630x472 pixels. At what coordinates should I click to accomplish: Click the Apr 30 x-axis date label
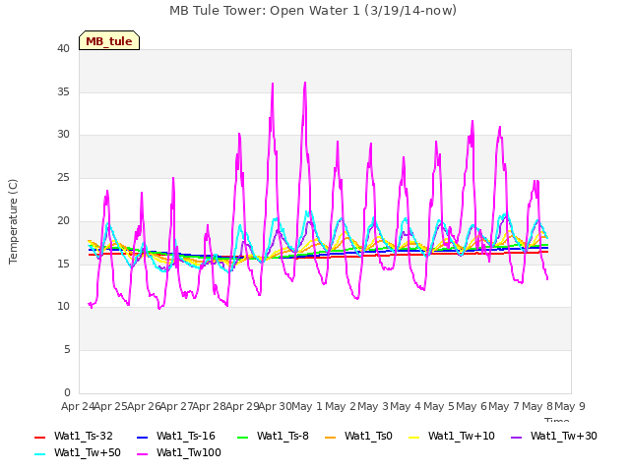[x=275, y=406]
